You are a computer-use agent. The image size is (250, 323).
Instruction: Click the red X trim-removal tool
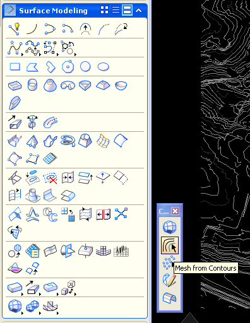[x=50, y=178]
